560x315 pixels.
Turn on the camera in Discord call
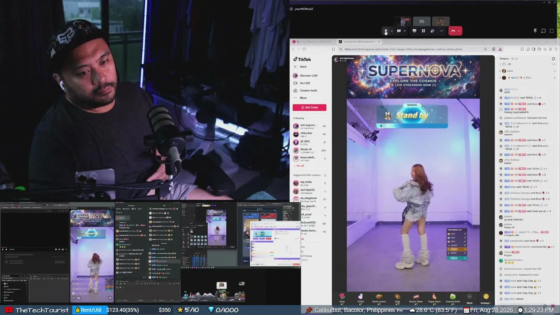399,31
